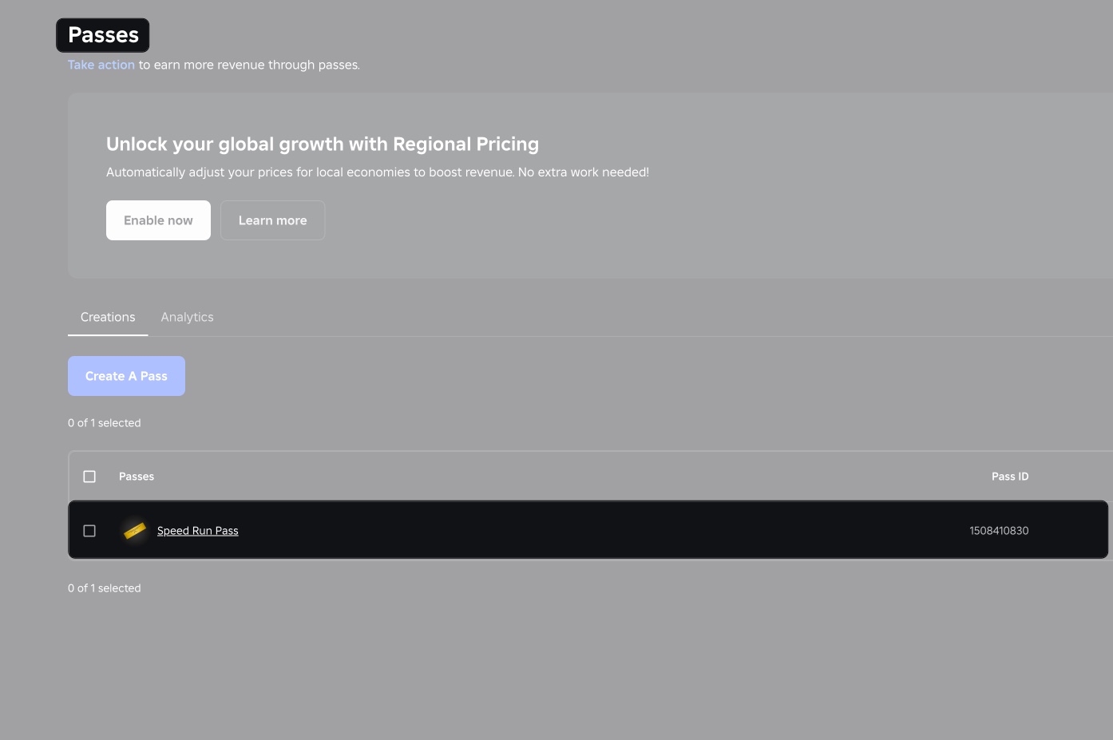
Task: Click the Regional Pricing banner headline
Action: click(323, 144)
